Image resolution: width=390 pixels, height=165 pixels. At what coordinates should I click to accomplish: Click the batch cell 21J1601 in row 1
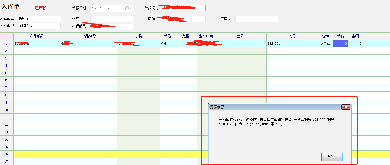[292, 43]
